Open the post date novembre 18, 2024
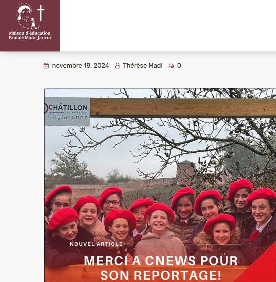Screen dimensions: 276x282 tap(80, 66)
